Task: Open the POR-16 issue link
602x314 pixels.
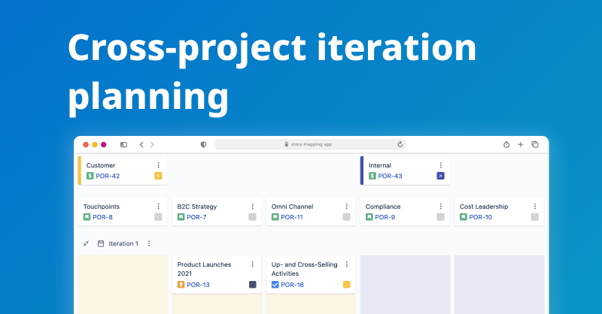Action: pos(292,285)
